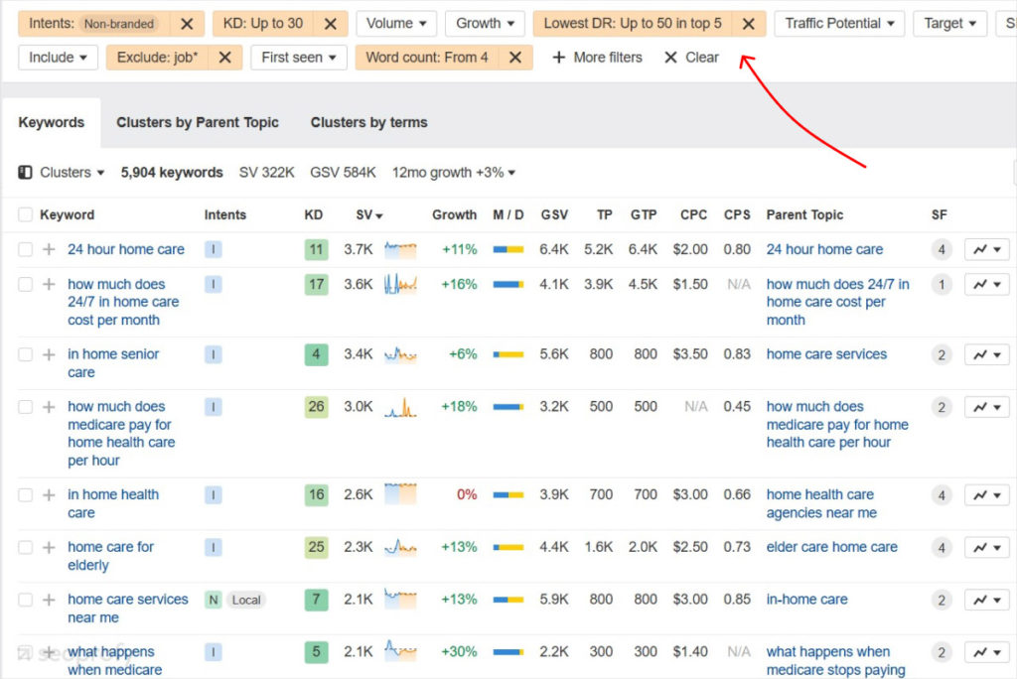Screen dimensions: 1017x679
Task: Open the SV column sort dropdown
Action: click(x=372, y=214)
